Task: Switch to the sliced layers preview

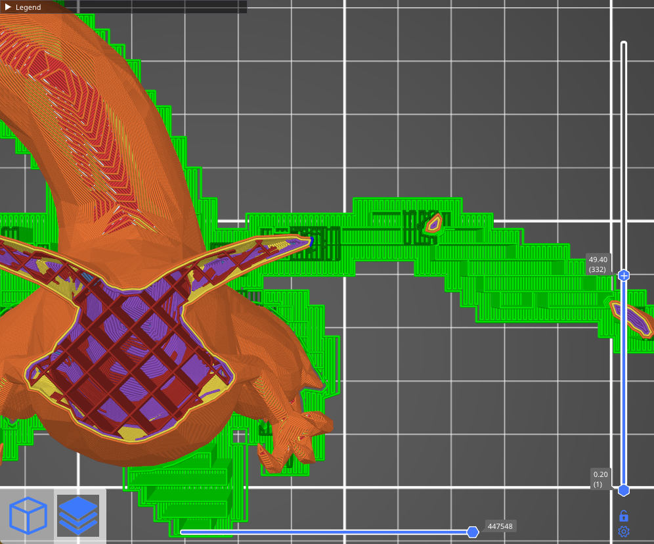Action: pyautogui.click(x=78, y=515)
